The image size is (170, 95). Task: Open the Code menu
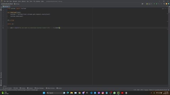pyautogui.click(x=19, y=1)
